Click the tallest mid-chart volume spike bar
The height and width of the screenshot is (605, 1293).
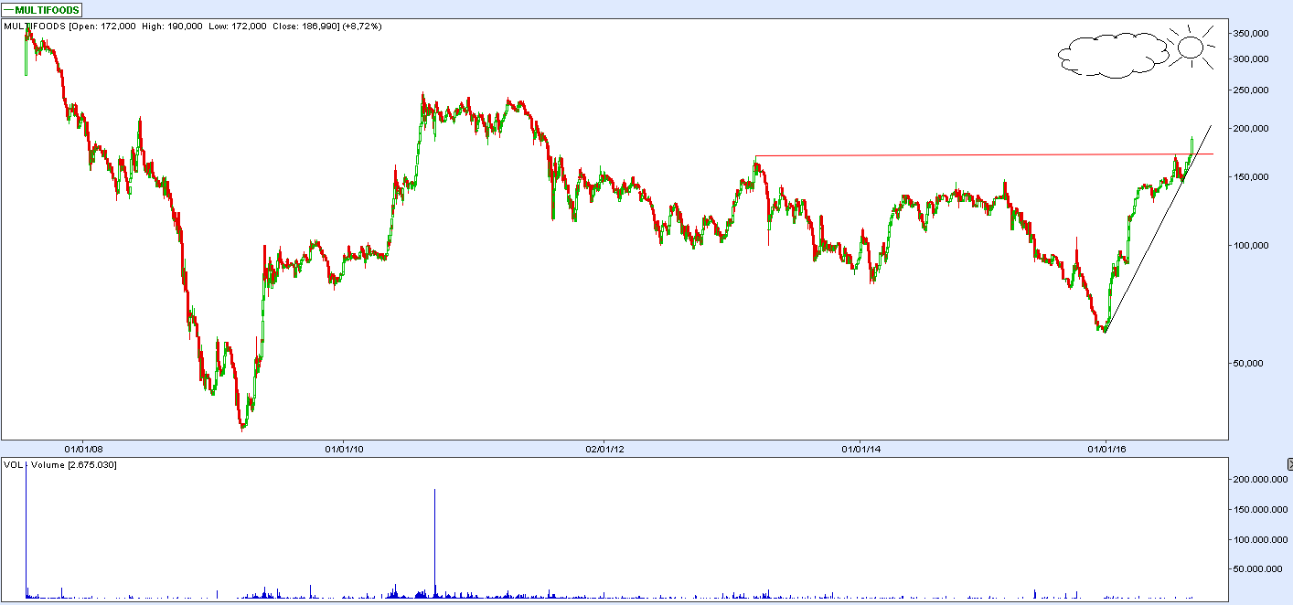pos(434,544)
